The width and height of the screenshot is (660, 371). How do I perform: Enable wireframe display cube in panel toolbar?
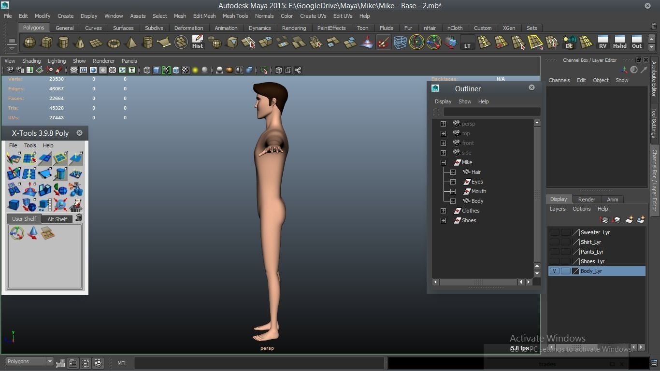coord(147,71)
